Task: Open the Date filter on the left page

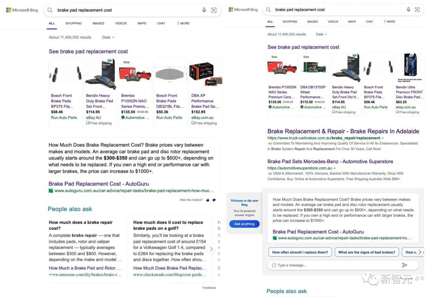Action: coord(108,37)
